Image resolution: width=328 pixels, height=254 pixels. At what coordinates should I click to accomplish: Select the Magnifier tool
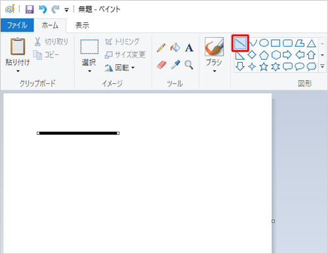click(x=189, y=65)
